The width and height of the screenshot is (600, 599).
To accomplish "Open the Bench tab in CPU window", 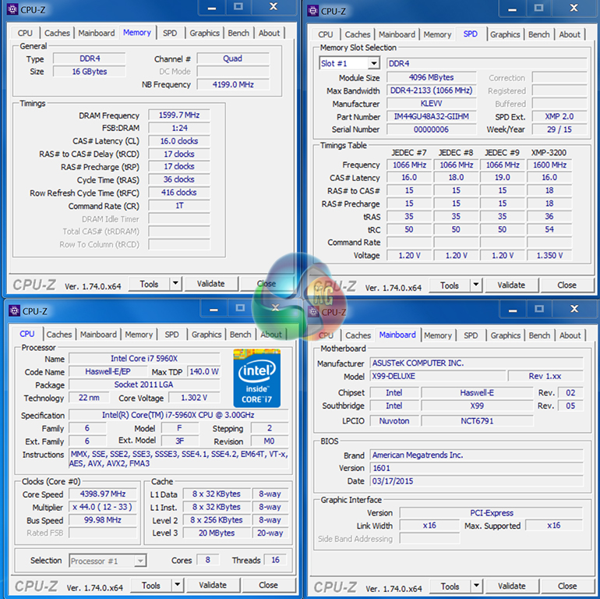I will (x=240, y=335).
